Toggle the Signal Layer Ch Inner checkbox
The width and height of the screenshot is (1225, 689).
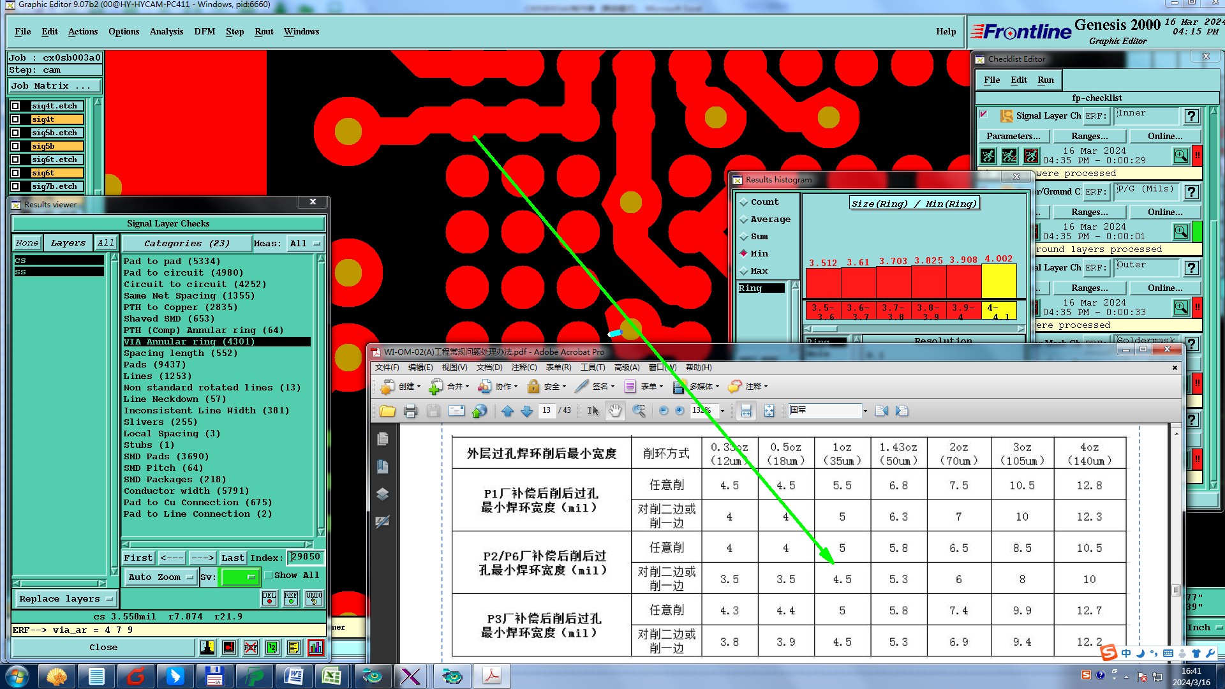(984, 115)
